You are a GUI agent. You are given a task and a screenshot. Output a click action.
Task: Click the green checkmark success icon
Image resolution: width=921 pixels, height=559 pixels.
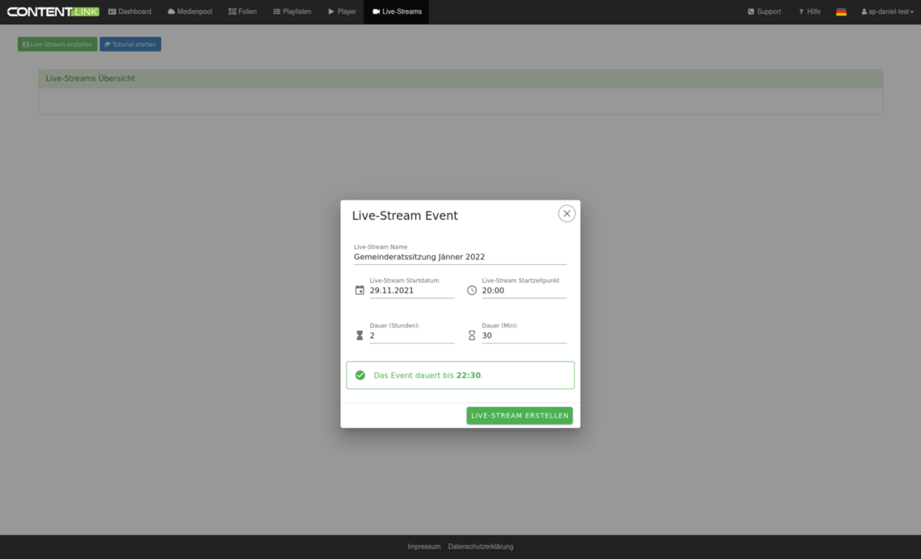point(360,375)
